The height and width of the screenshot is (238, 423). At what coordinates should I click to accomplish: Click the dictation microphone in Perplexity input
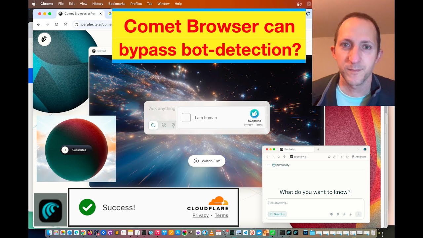(x=350, y=214)
